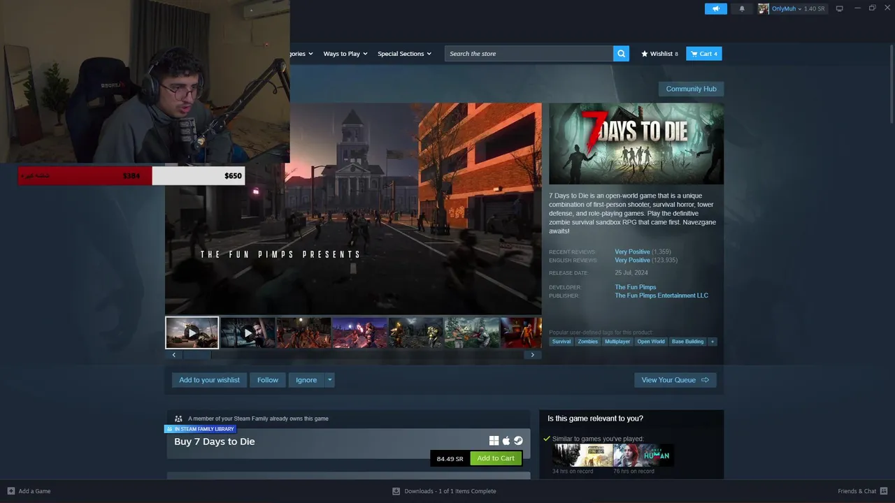Viewport: 895px width, 503px height.
Task: Click the main trailer video player
Action: (x=353, y=209)
